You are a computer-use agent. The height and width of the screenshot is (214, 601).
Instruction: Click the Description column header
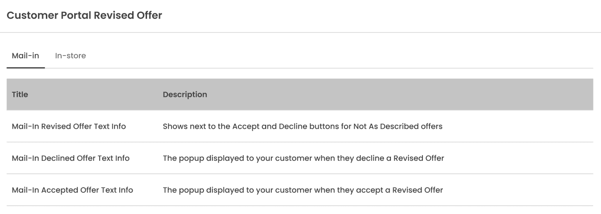pyautogui.click(x=185, y=94)
